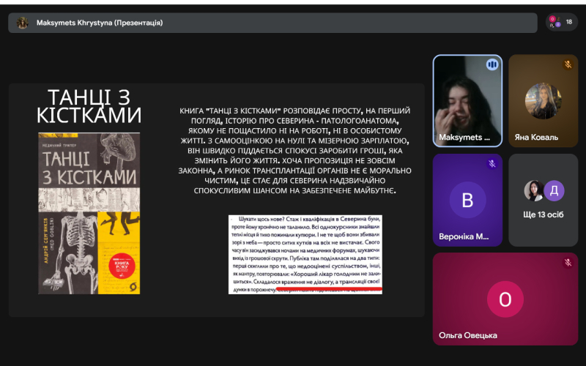Click the "Танці з кістками" book cover image
Screen dimensions: 586x366
click(x=89, y=213)
